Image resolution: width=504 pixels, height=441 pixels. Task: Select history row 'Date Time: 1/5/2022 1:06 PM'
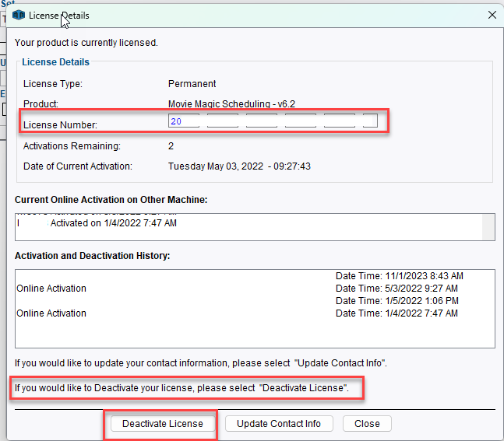tap(255, 301)
